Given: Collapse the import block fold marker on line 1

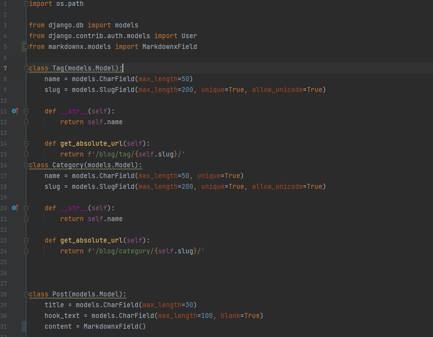Looking at the screenshot, I should click(x=26, y=4).
